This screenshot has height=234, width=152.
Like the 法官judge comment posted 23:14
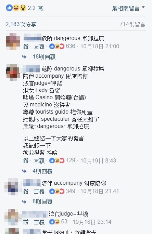pos(26,222)
